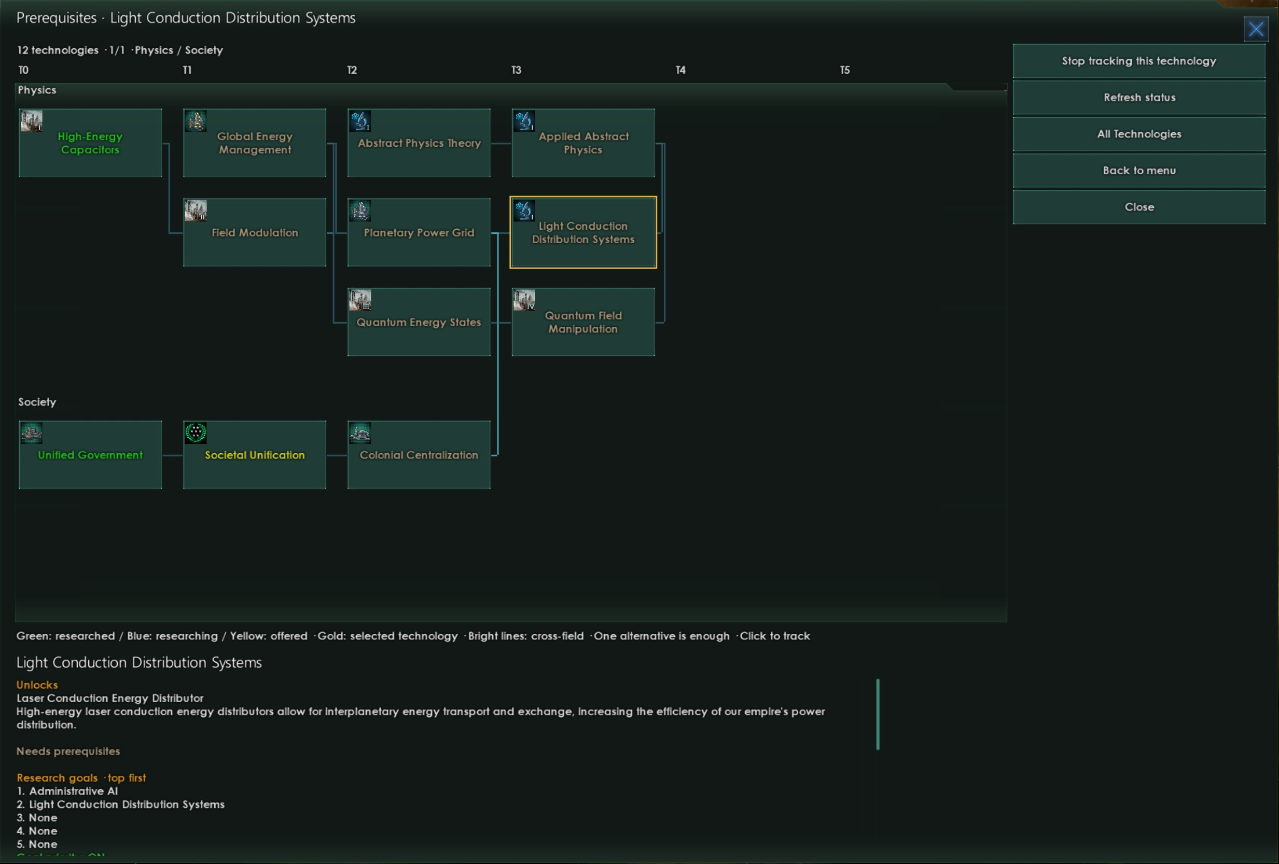Click the Close button in the side panel

click(1138, 207)
